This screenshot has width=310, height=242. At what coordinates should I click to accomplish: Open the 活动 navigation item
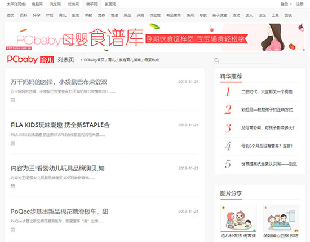(x=236, y=15)
